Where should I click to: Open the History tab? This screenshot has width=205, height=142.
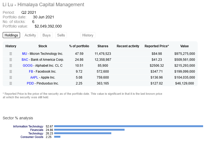click(x=88, y=35)
